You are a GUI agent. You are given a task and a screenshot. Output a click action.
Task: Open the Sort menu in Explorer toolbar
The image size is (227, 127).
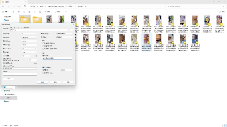point(48,12)
